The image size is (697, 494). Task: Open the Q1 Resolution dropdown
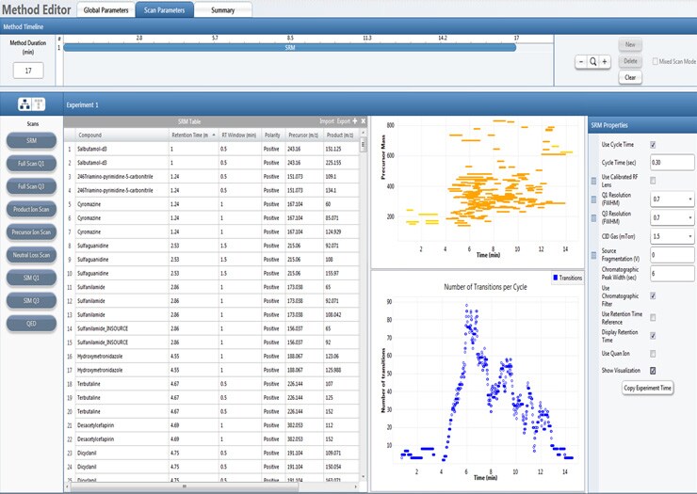point(689,199)
